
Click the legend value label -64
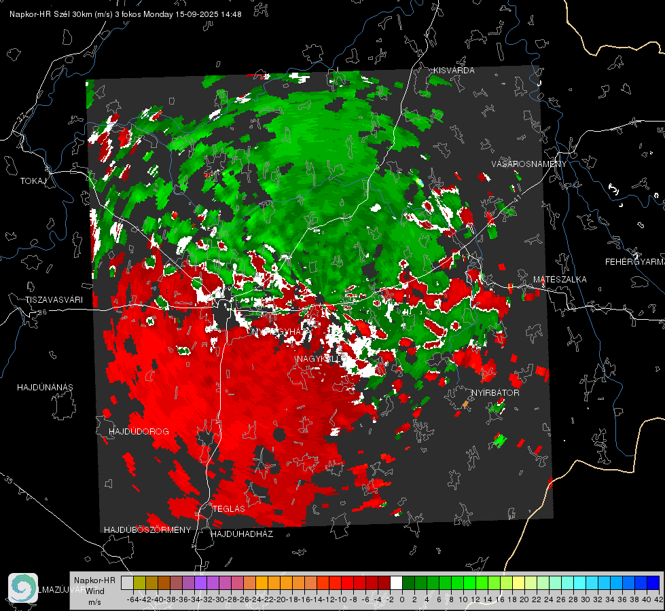tap(132, 599)
